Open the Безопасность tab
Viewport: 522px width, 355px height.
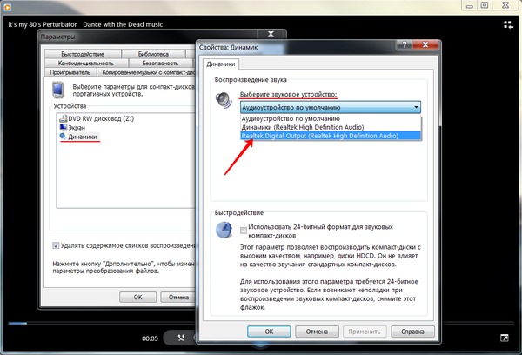pos(160,63)
